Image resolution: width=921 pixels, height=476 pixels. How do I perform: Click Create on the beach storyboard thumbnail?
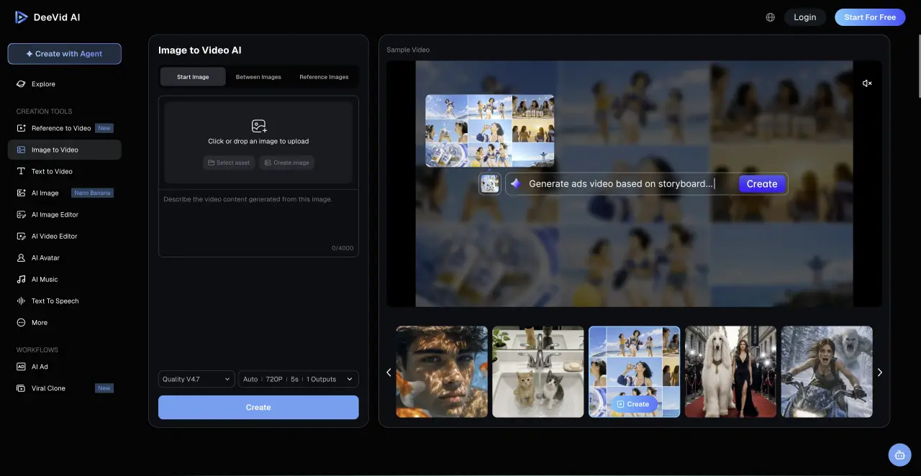point(634,404)
